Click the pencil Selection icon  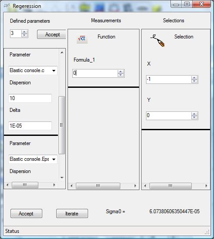158,41
